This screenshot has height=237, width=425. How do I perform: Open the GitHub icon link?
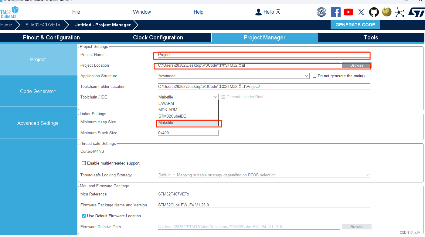click(x=374, y=12)
